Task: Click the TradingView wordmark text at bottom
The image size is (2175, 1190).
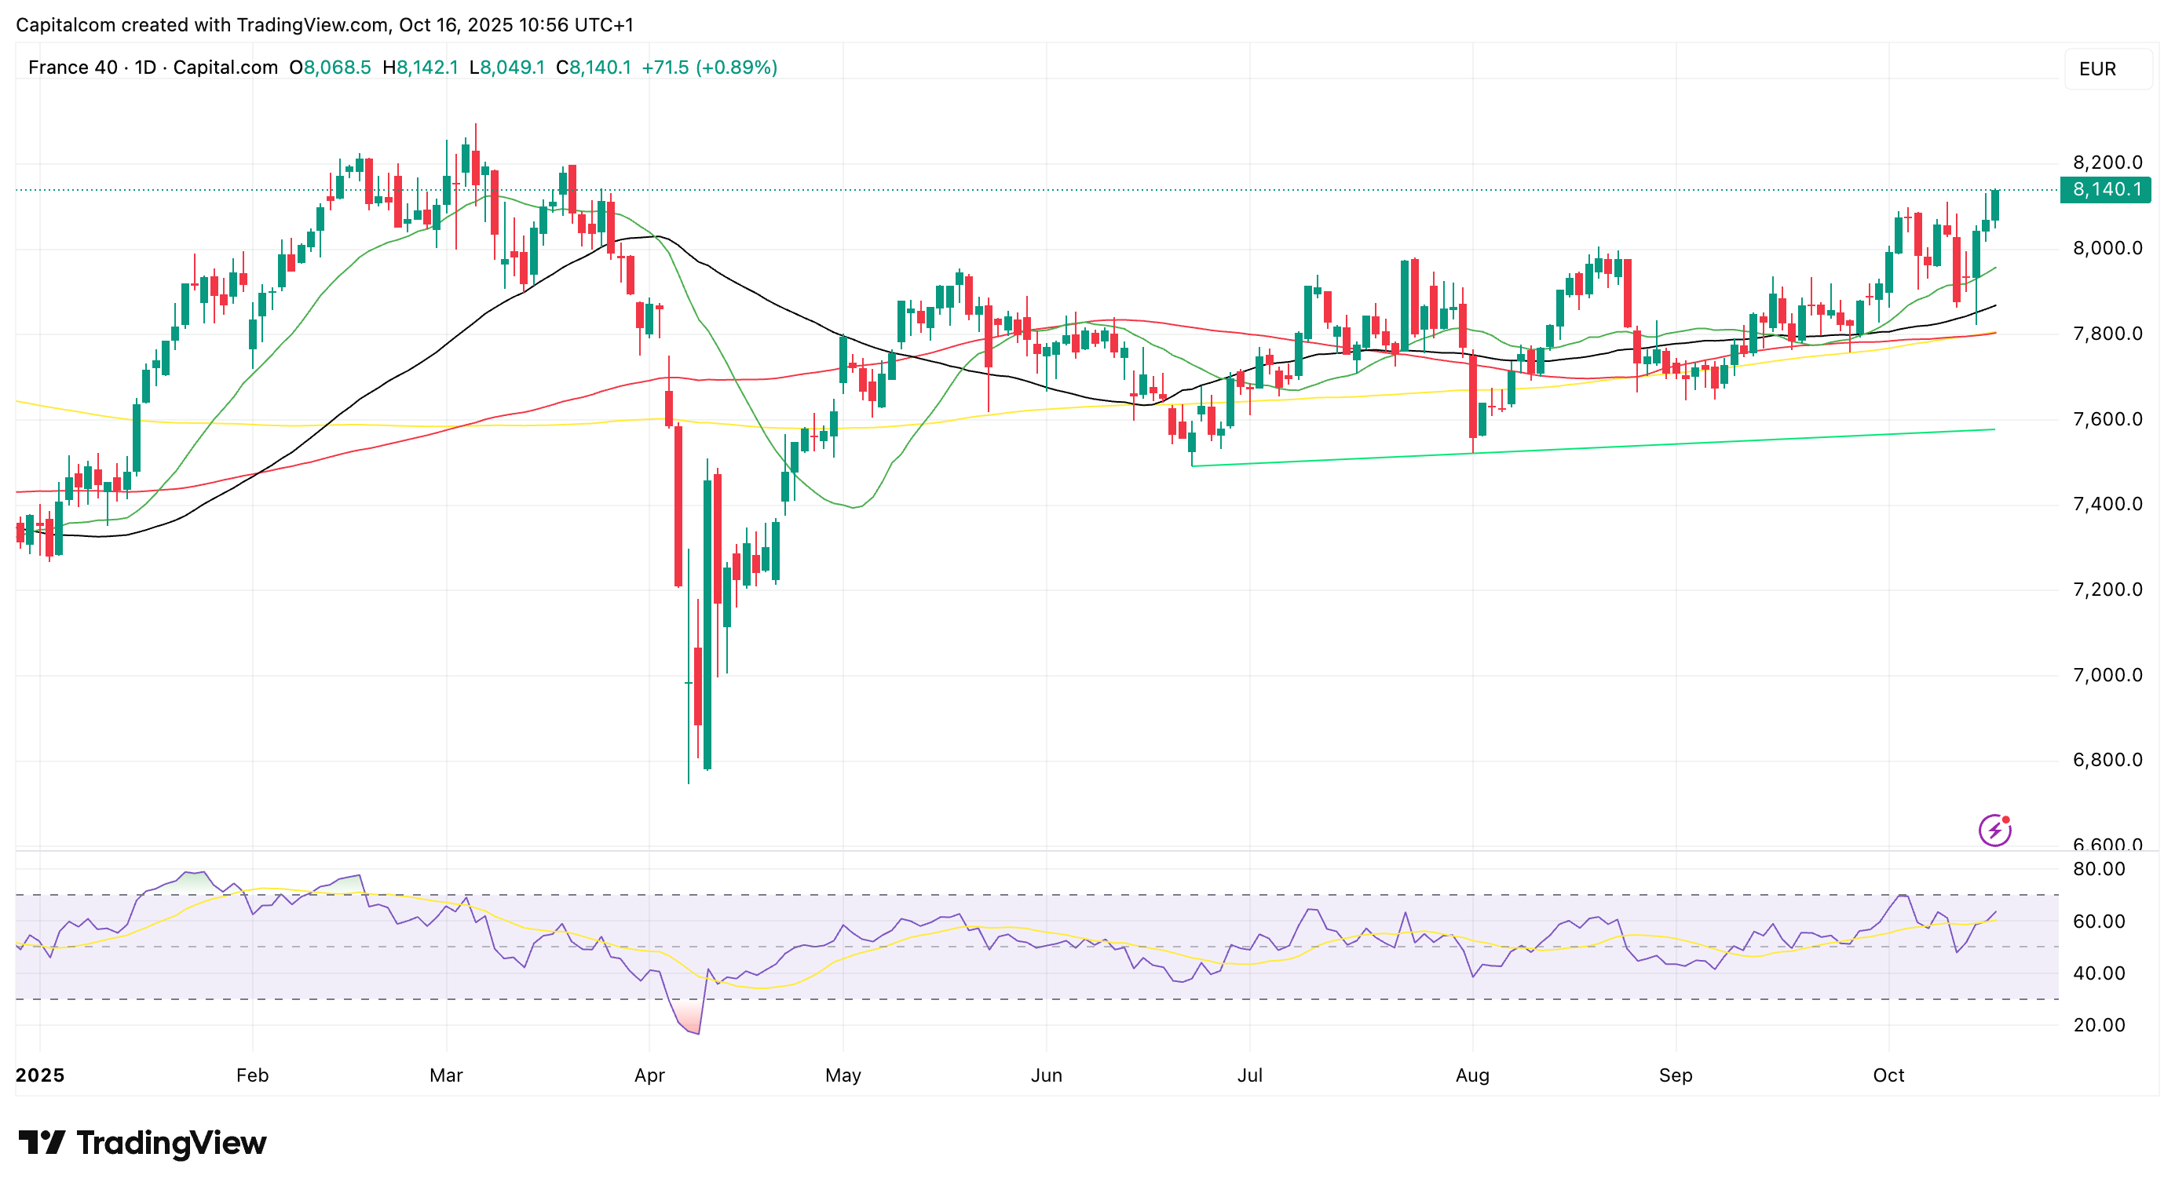Action: tap(171, 1143)
